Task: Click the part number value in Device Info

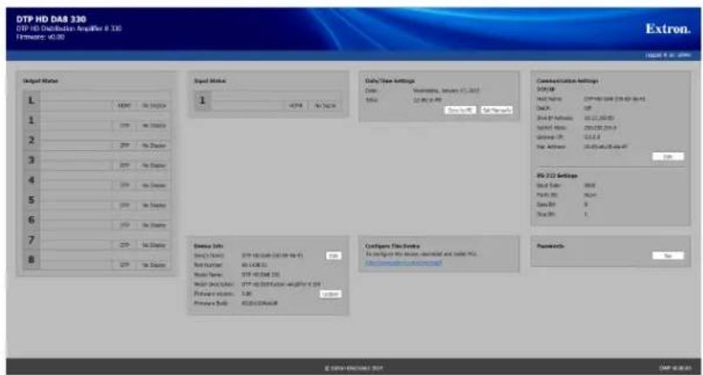Action: click(255, 265)
